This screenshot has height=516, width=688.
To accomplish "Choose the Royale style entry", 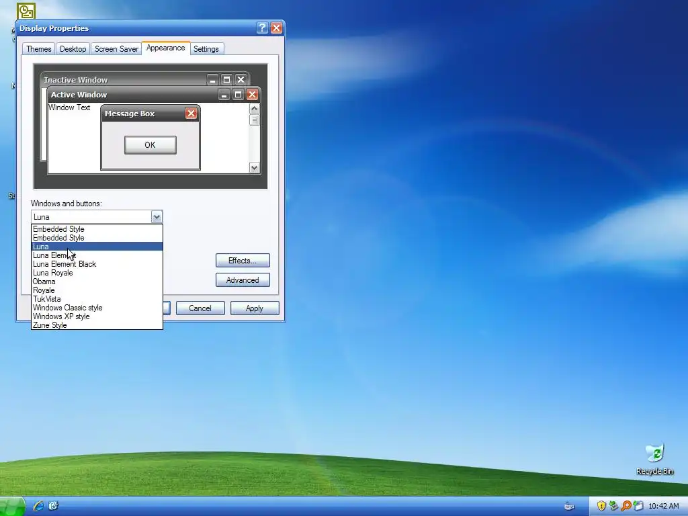I will (x=97, y=290).
